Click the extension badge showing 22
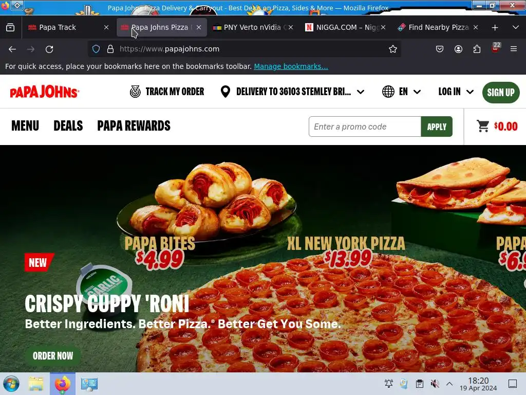 496,48
